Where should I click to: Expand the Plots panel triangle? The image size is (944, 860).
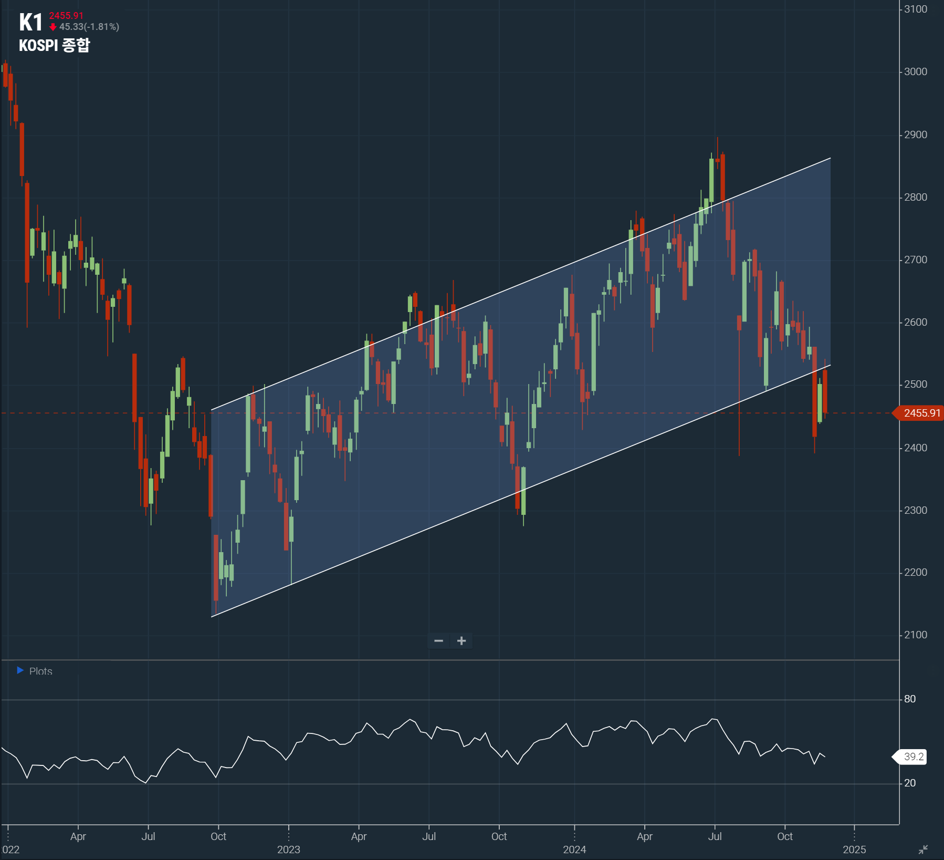pos(20,670)
